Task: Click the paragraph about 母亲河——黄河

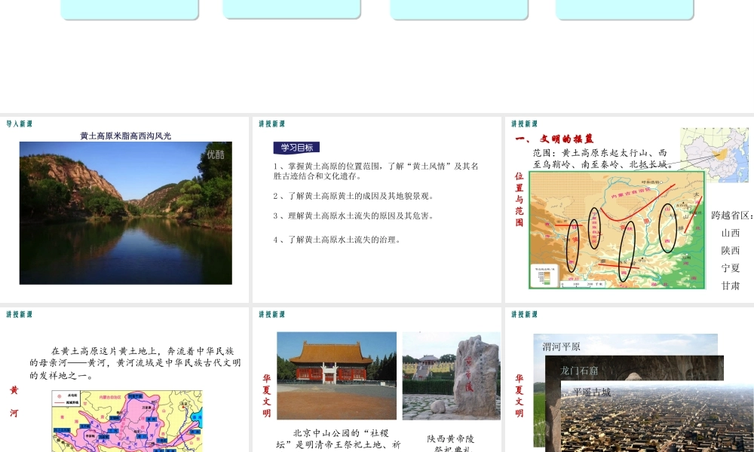Action: pos(135,363)
